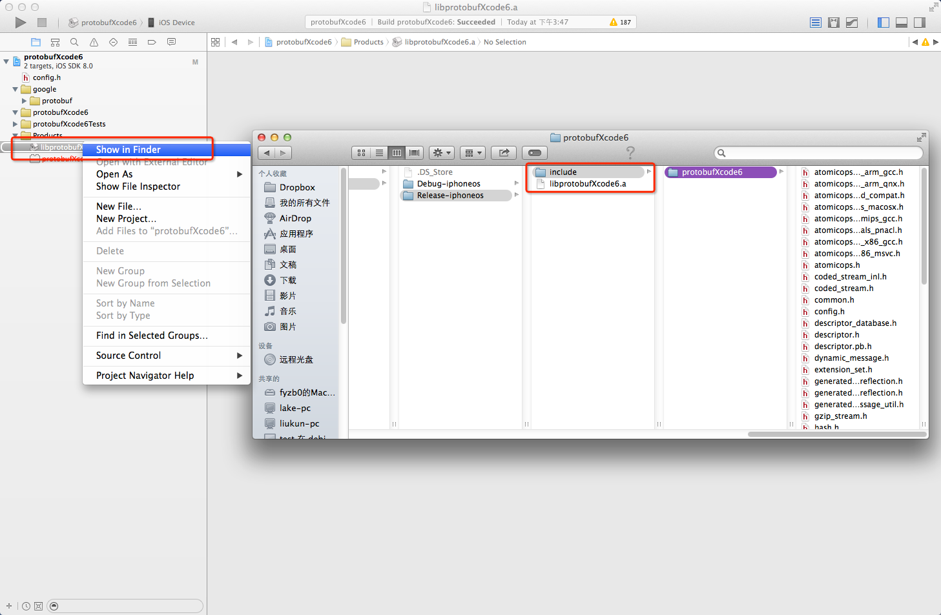Open the Open As submenu
941x615 pixels.
point(167,174)
